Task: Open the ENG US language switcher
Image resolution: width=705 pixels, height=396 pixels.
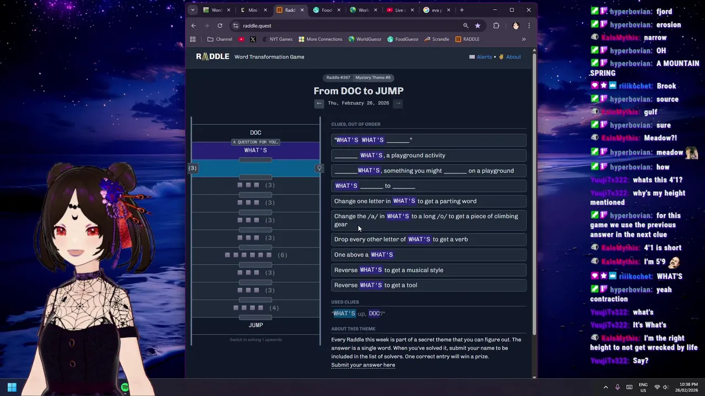Action: 643,387
